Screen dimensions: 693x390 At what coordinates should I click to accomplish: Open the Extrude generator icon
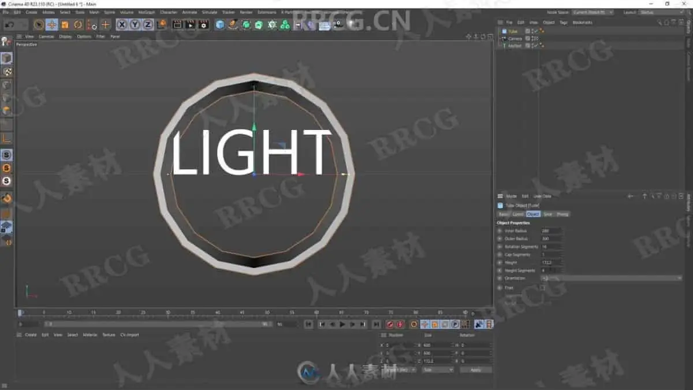click(259, 24)
